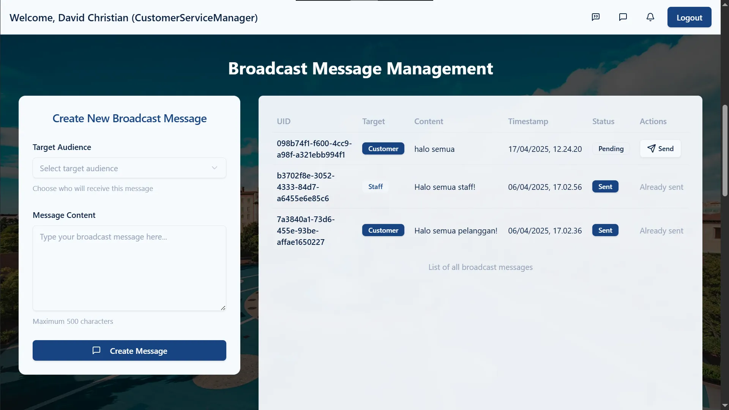Click the message icon on Create Message button
Screen dimensions: 729x410
point(96,350)
